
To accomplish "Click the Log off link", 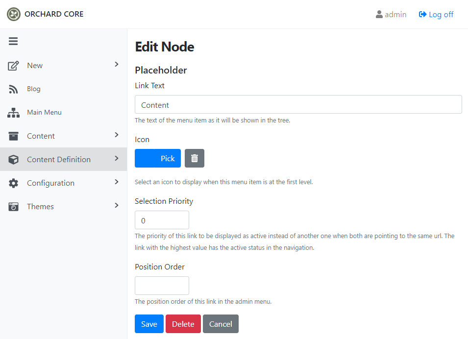I will pos(436,14).
